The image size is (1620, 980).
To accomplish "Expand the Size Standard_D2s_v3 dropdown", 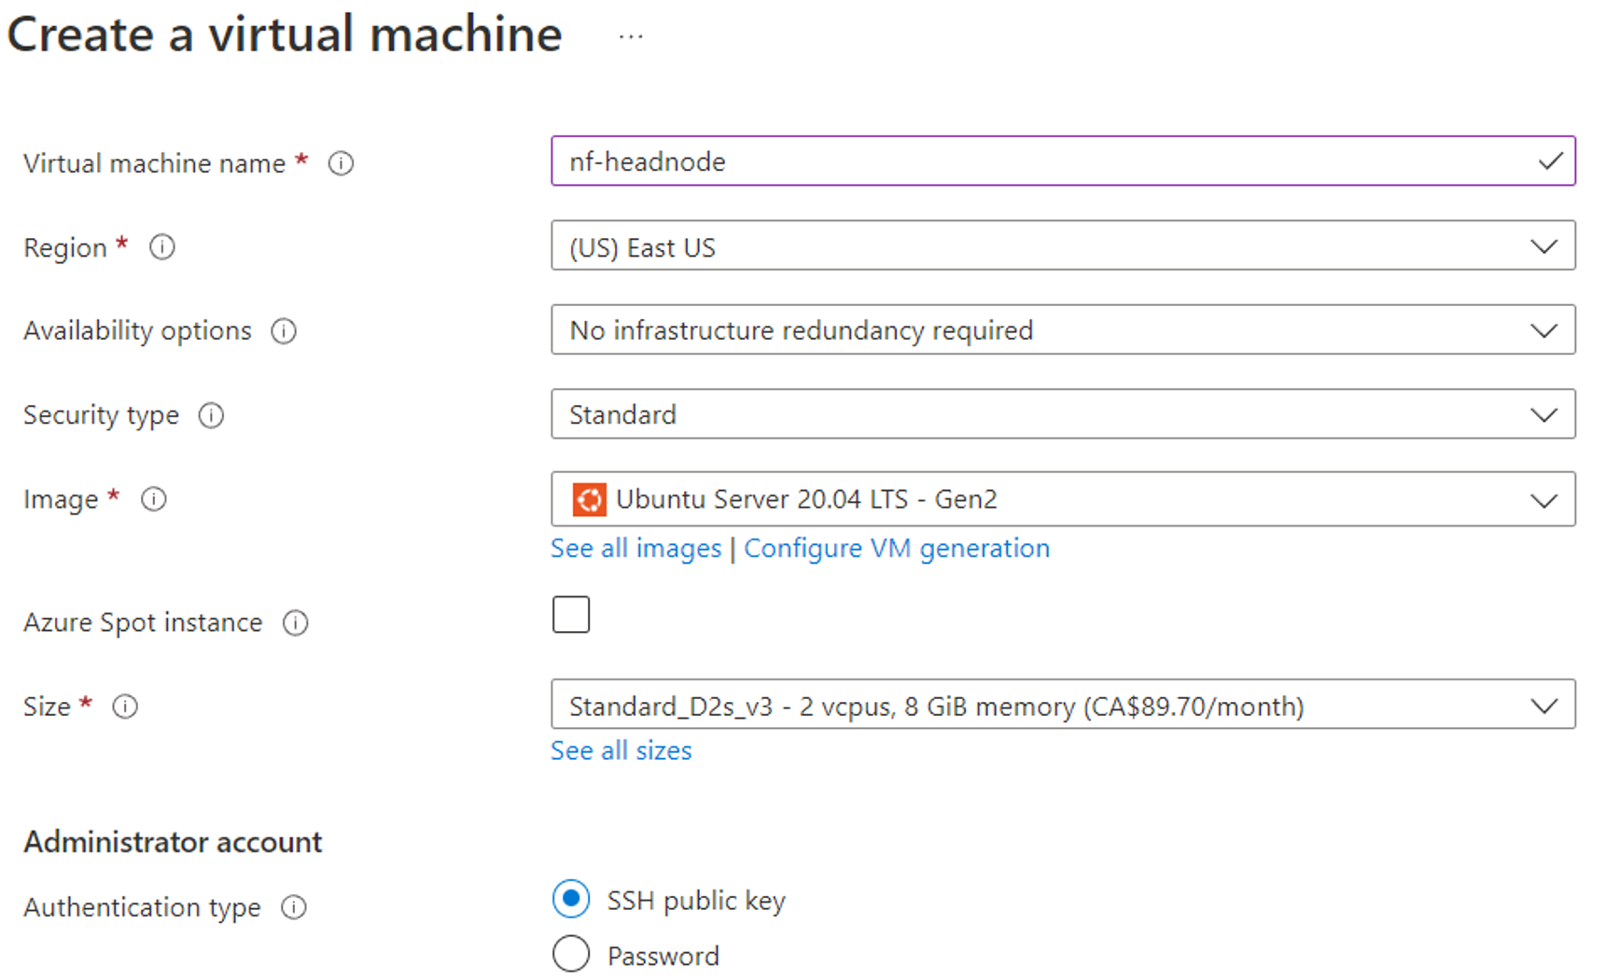I will click(1062, 706).
